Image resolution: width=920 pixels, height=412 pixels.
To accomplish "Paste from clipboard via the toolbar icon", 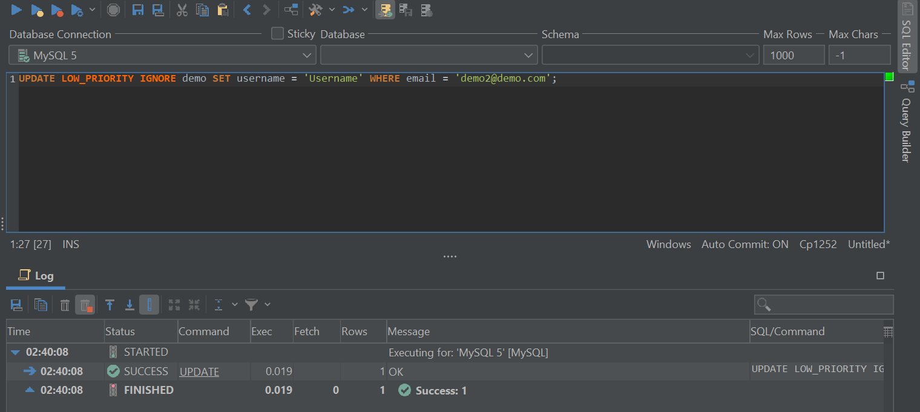I will 222,10.
